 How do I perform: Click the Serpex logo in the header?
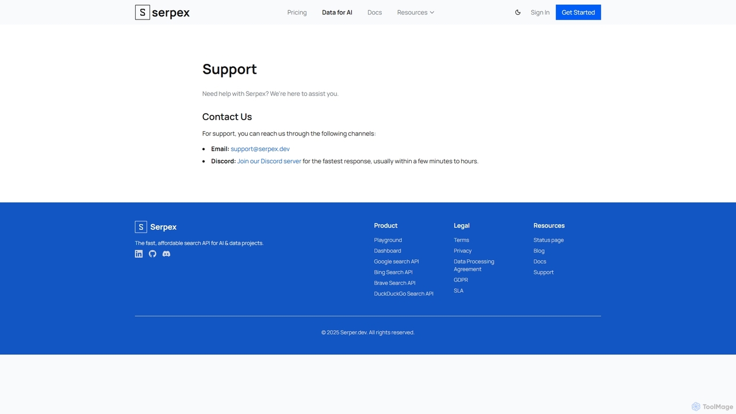point(162,12)
